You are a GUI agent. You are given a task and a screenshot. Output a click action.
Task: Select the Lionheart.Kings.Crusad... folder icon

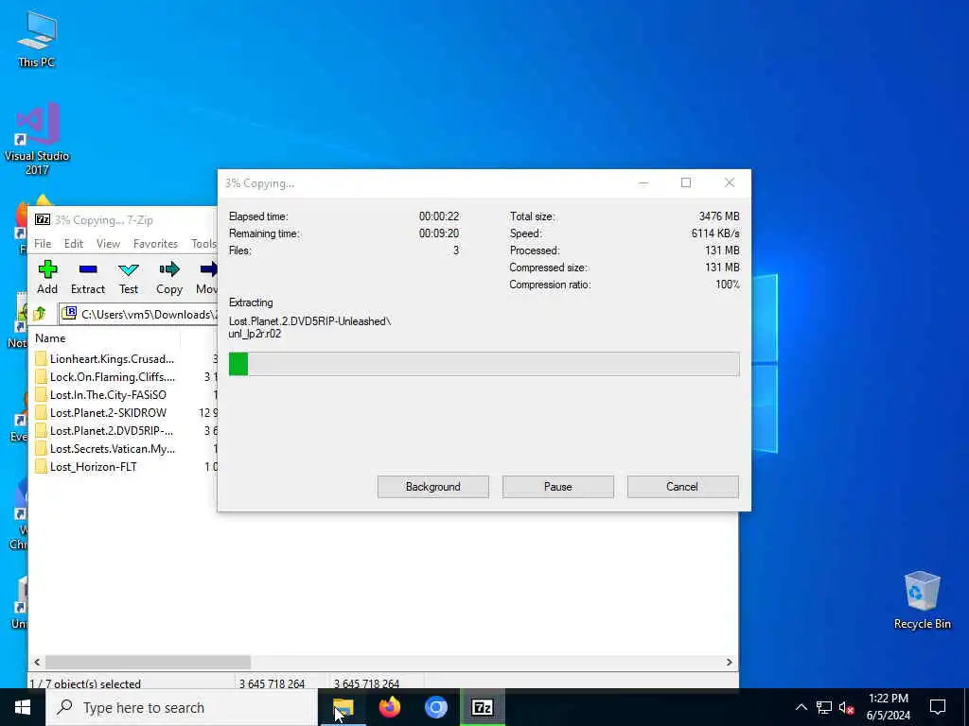(42, 358)
